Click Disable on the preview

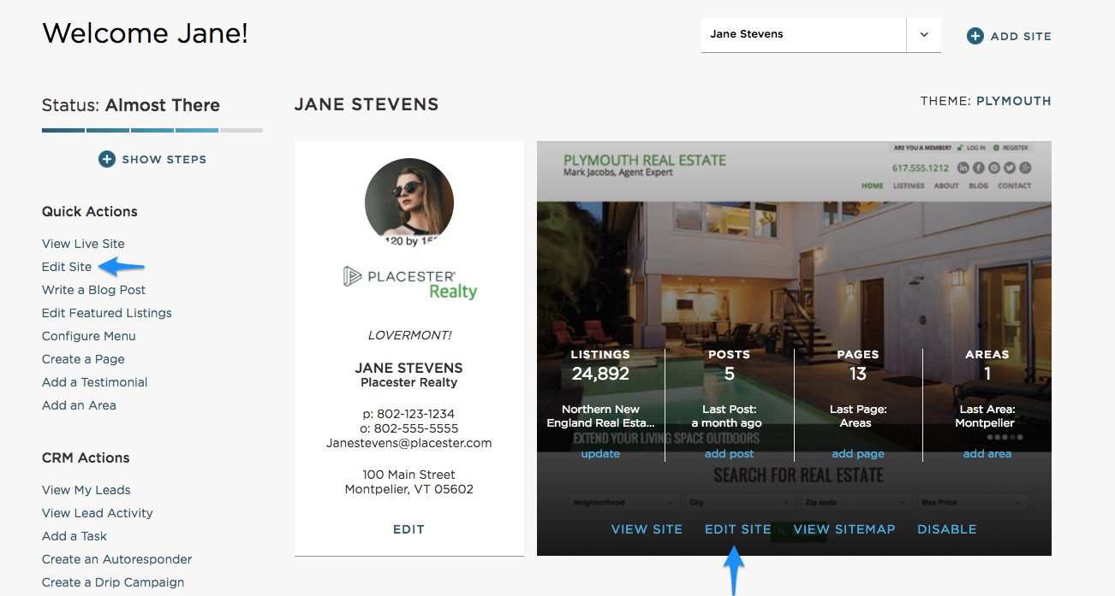pyautogui.click(x=947, y=529)
